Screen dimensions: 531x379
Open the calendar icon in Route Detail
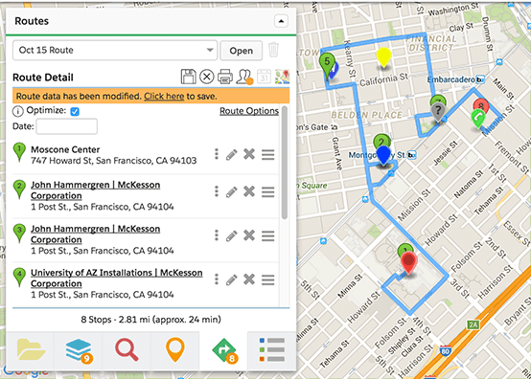[264, 77]
